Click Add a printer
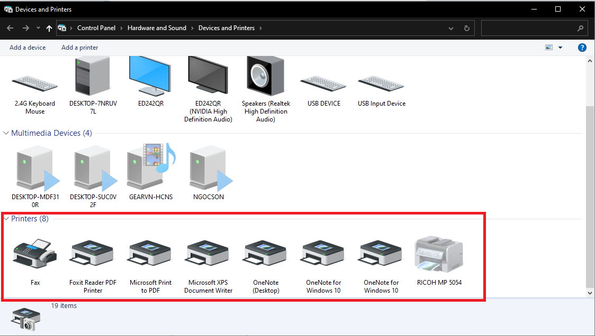This screenshot has height=336, width=595. click(80, 48)
